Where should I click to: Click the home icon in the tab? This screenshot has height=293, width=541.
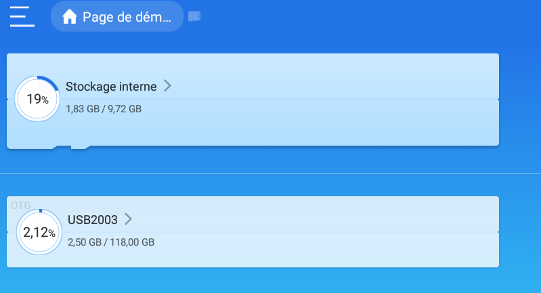[69, 17]
